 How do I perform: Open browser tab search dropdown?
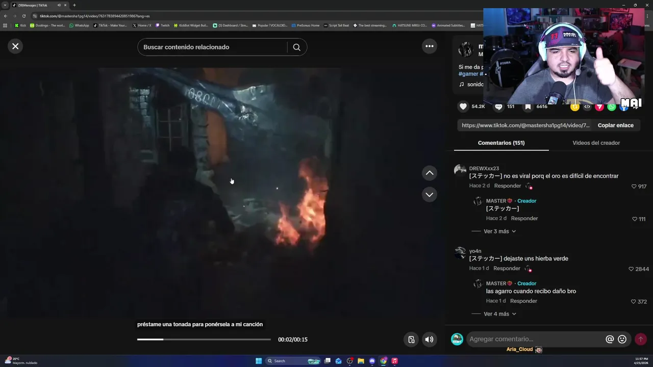click(x=5, y=5)
